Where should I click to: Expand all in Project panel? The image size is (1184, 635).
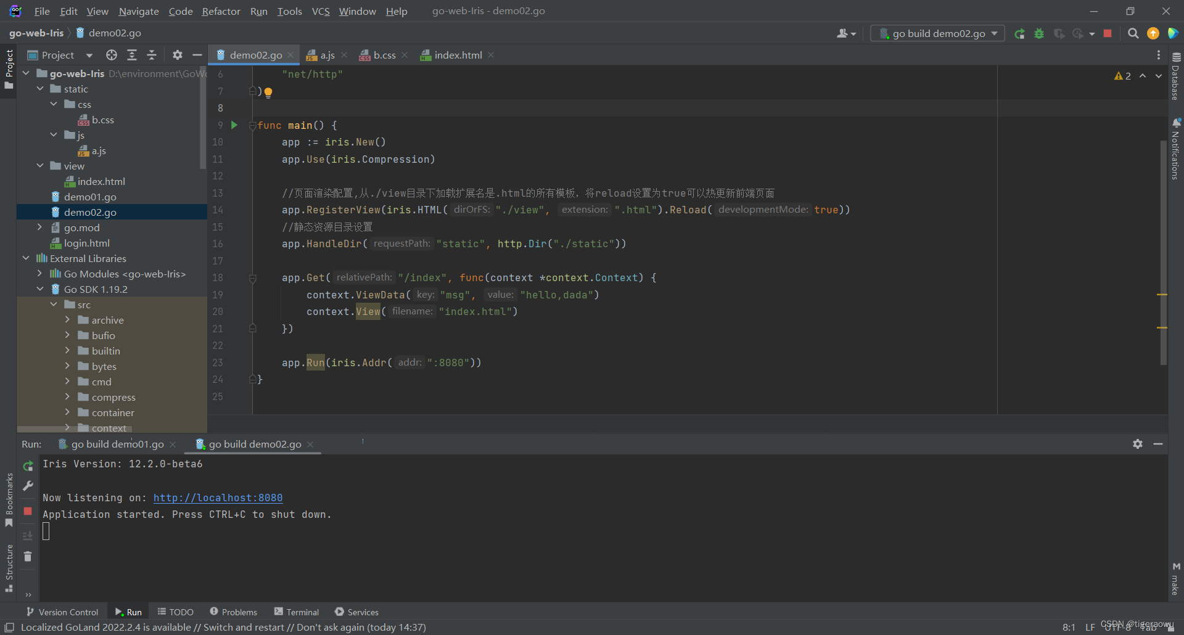click(131, 55)
